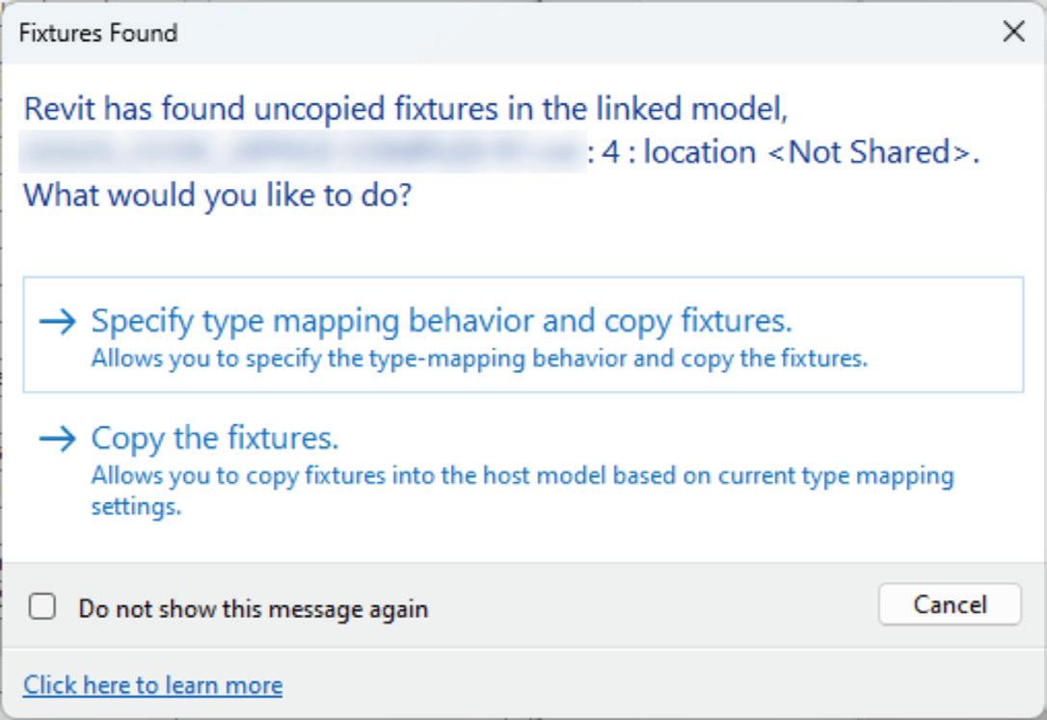Image resolution: width=1047 pixels, height=720 pixels.
Task: Tick the Do not show again checkbox
Action: click(42, 607)
